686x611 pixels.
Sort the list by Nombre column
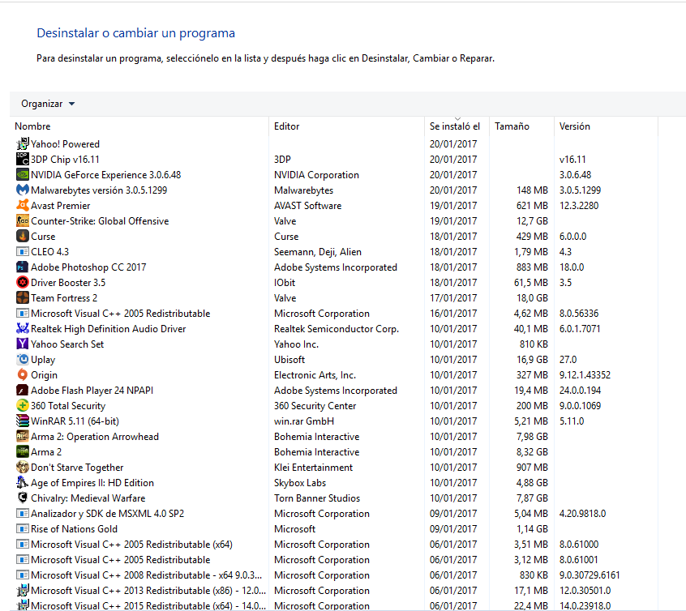coord(32,126)
